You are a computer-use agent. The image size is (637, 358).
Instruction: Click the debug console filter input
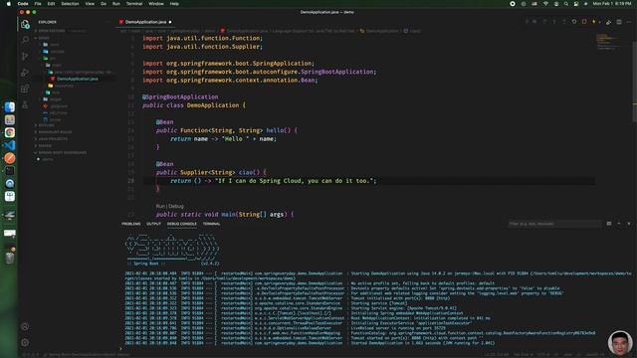[554, 224]
